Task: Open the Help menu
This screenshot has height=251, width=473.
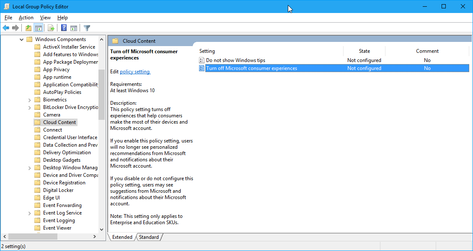Action: [x=62, y=18]
